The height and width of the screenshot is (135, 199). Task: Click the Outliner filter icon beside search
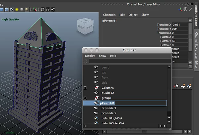[86, 61]
